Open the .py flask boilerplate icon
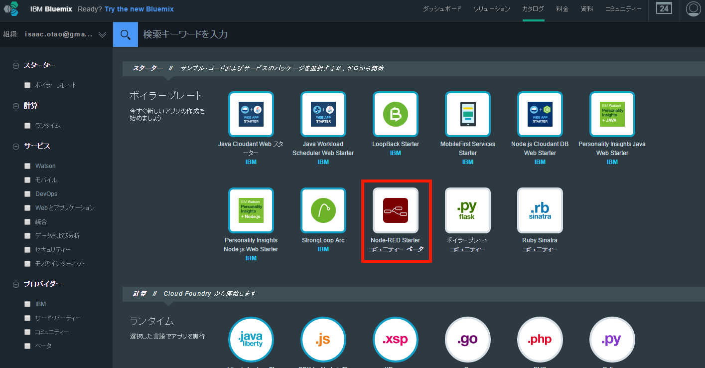 point(467,210)
